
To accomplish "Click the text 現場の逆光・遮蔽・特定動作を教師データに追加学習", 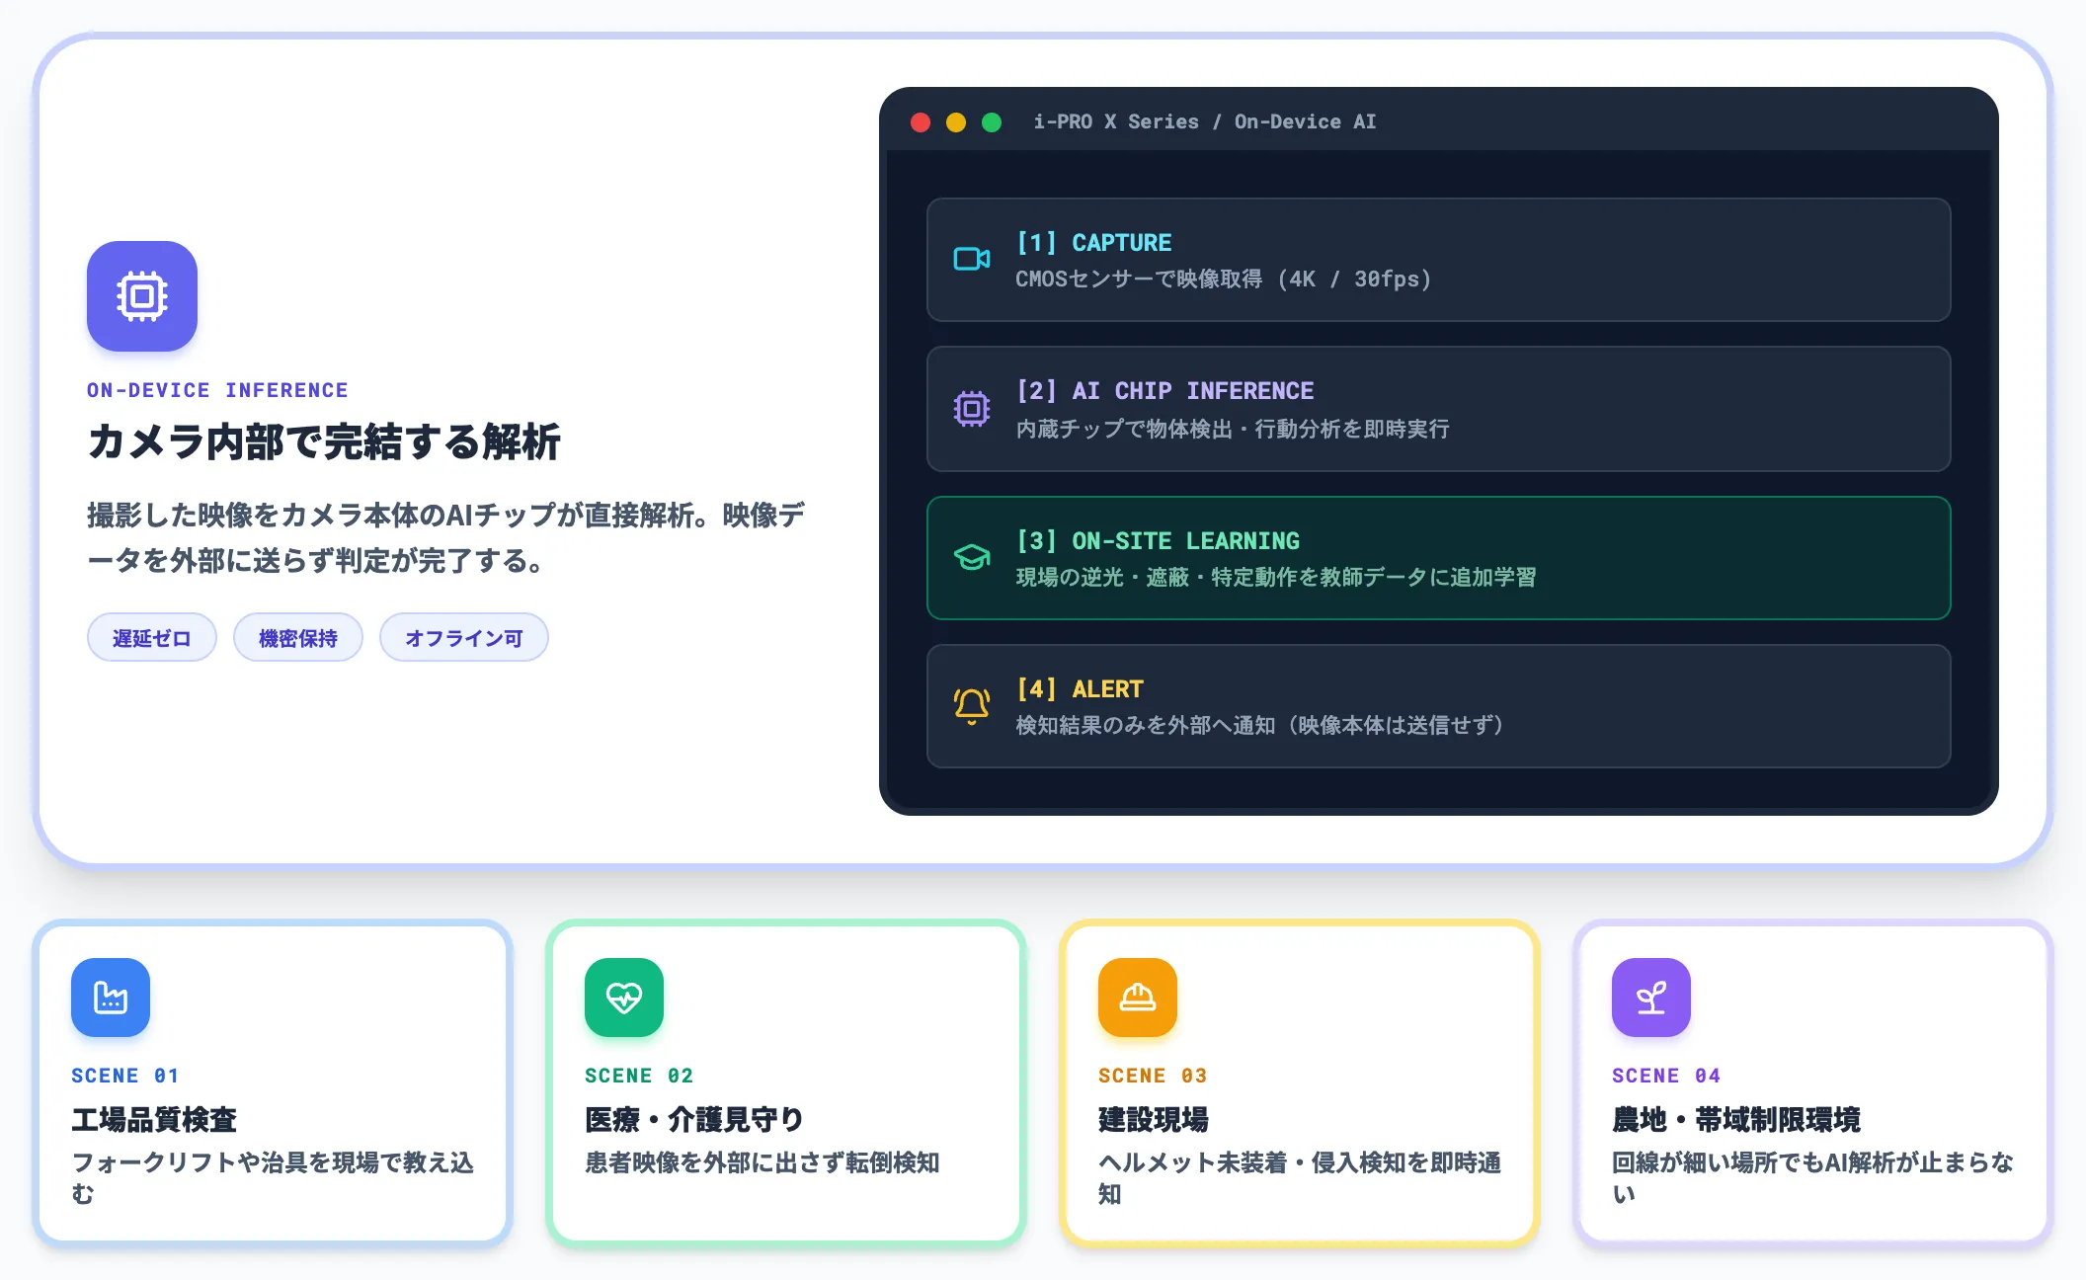I will (x=1276, y=578).
